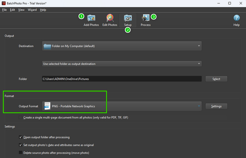The height and width of the screenshot is (158, 246).
Task: Click the Process step icon
Action: [x=145, y=18]
